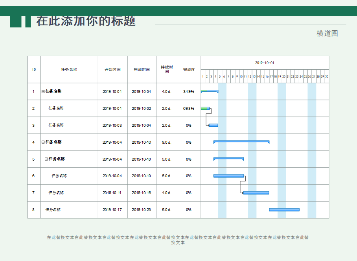This screenshot has width=357, height=261.
Task: Click the 34.9% completion cell
Action: [x=189, y=92]
